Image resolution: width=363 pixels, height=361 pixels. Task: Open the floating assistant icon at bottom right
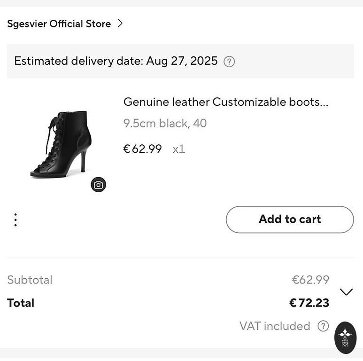click(345, 337)
